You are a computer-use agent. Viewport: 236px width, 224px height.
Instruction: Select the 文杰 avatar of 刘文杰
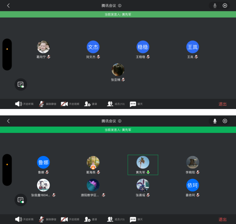pyautogui.click(x=93, y=47)
